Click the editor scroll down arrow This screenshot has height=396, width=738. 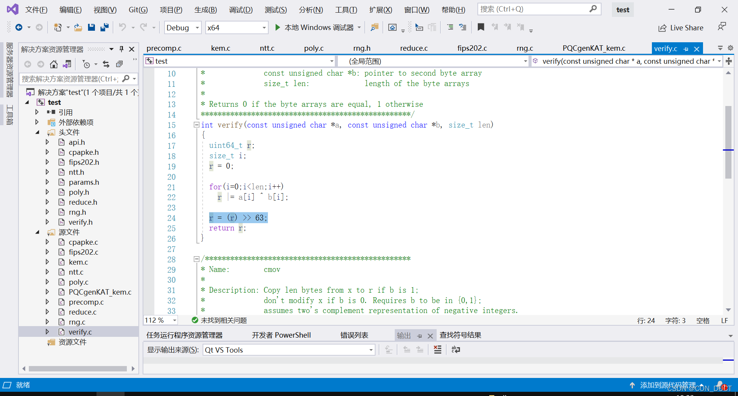pos(728,310)
